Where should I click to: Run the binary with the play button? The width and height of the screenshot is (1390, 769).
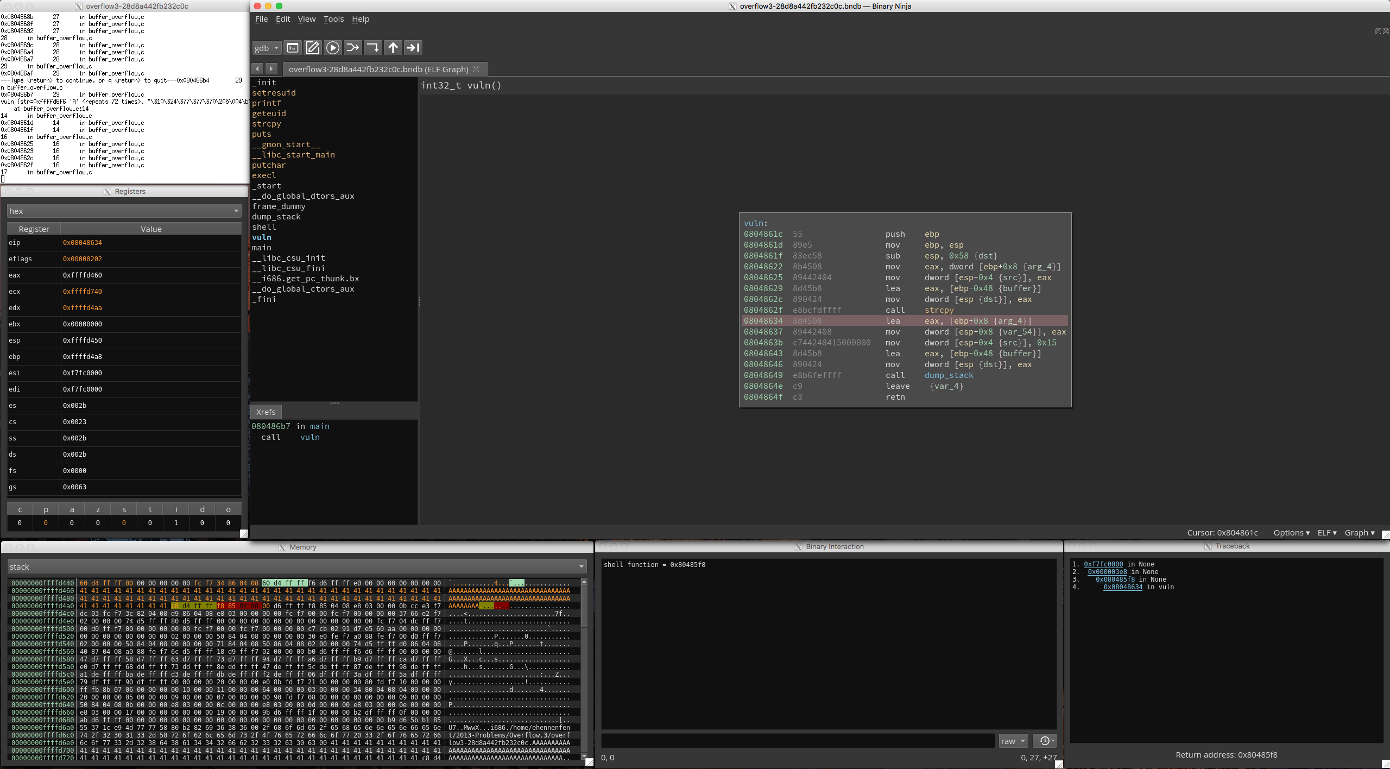pyautogui.click(x=333, y=48)
